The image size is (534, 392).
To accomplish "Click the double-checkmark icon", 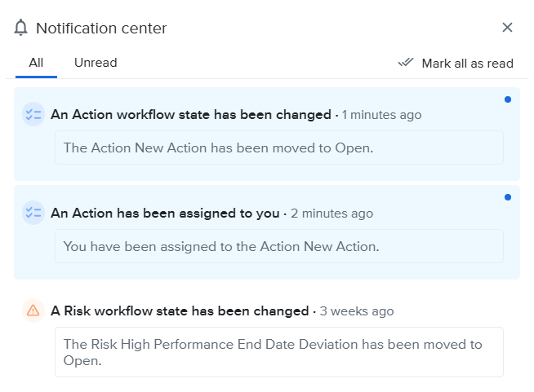I will click(x=406, y=63).
